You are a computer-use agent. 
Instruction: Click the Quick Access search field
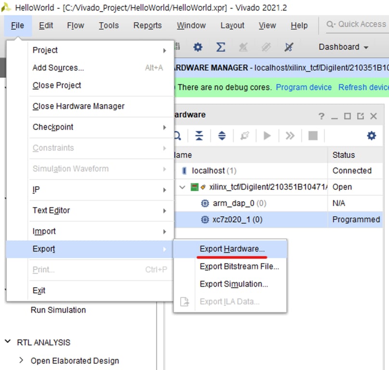click(x=357, y=25)
